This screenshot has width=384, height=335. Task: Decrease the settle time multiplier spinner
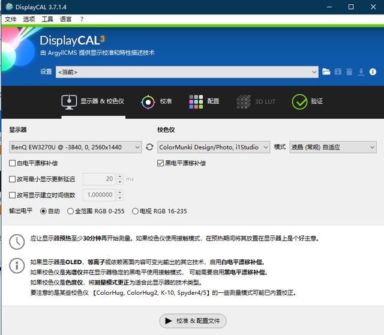pos(120,198)
